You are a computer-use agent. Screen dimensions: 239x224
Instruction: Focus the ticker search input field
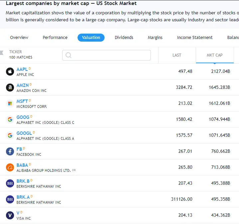(x=107, y=55)
